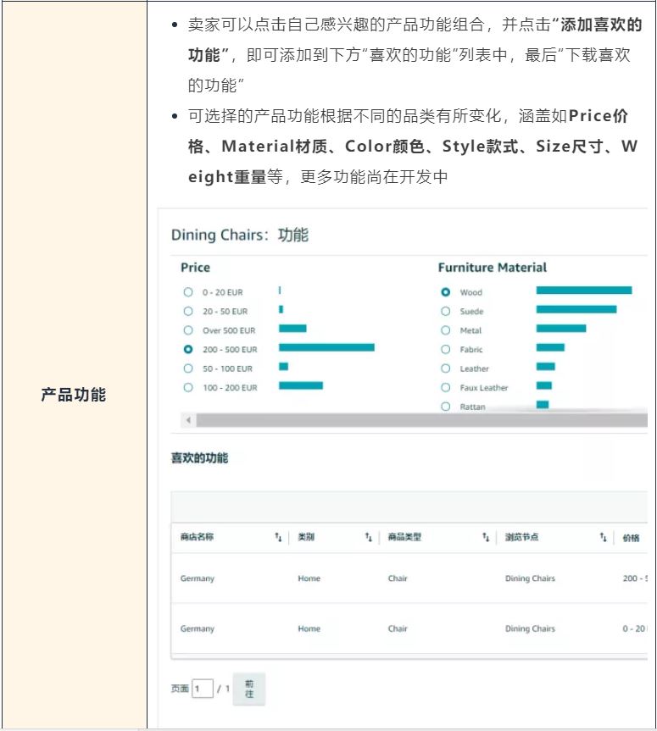Screen dimensions: 657x731
Task: Click the 价格 column header
Action: (x=631, y=538)
